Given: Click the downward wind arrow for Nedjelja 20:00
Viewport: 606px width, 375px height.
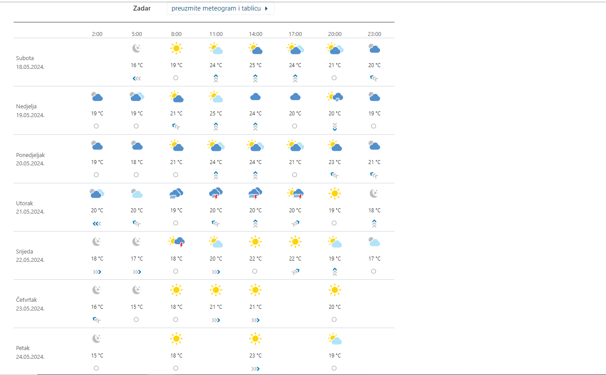Looking at the screenshot, I should pos(335,127).
